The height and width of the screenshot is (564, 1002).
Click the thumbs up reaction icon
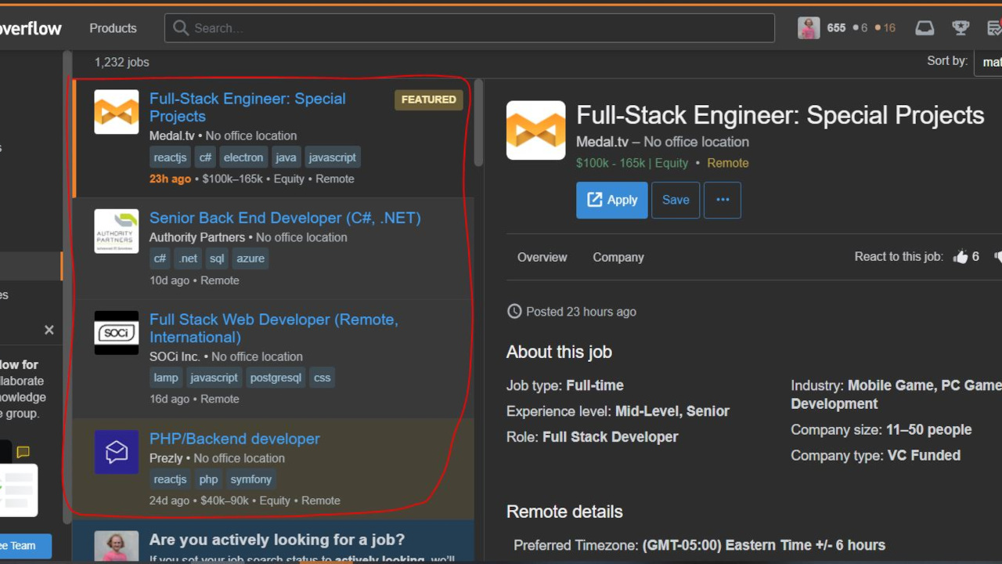coord(961,257)
